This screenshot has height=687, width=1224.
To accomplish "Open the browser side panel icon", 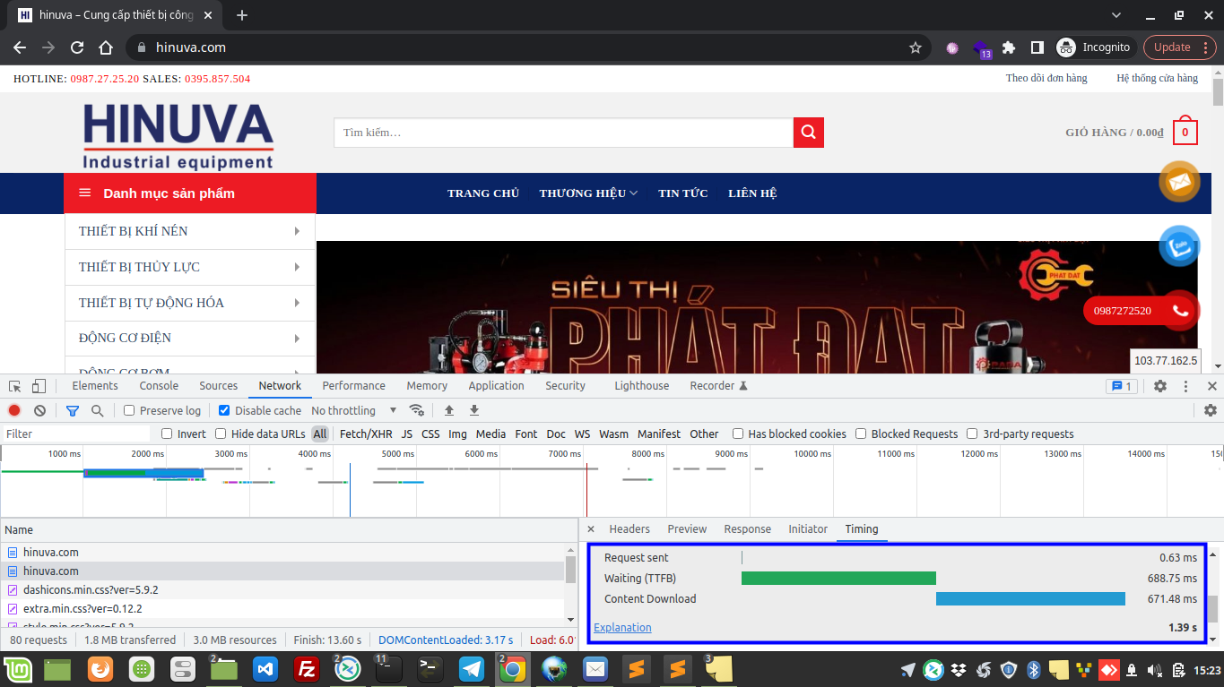I will (1037, 47).
